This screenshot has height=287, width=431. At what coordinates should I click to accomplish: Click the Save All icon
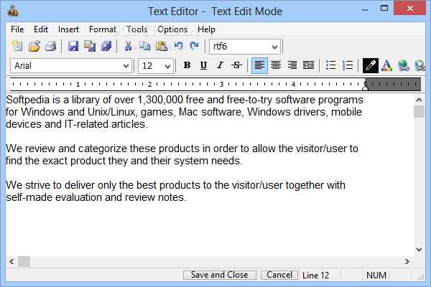(x=106, y=46)
